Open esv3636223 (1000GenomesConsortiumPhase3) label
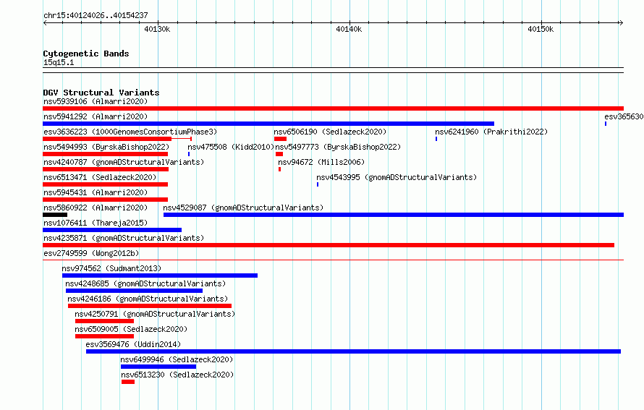Screen dimensions: 644x410 click(x=130, y=132)
